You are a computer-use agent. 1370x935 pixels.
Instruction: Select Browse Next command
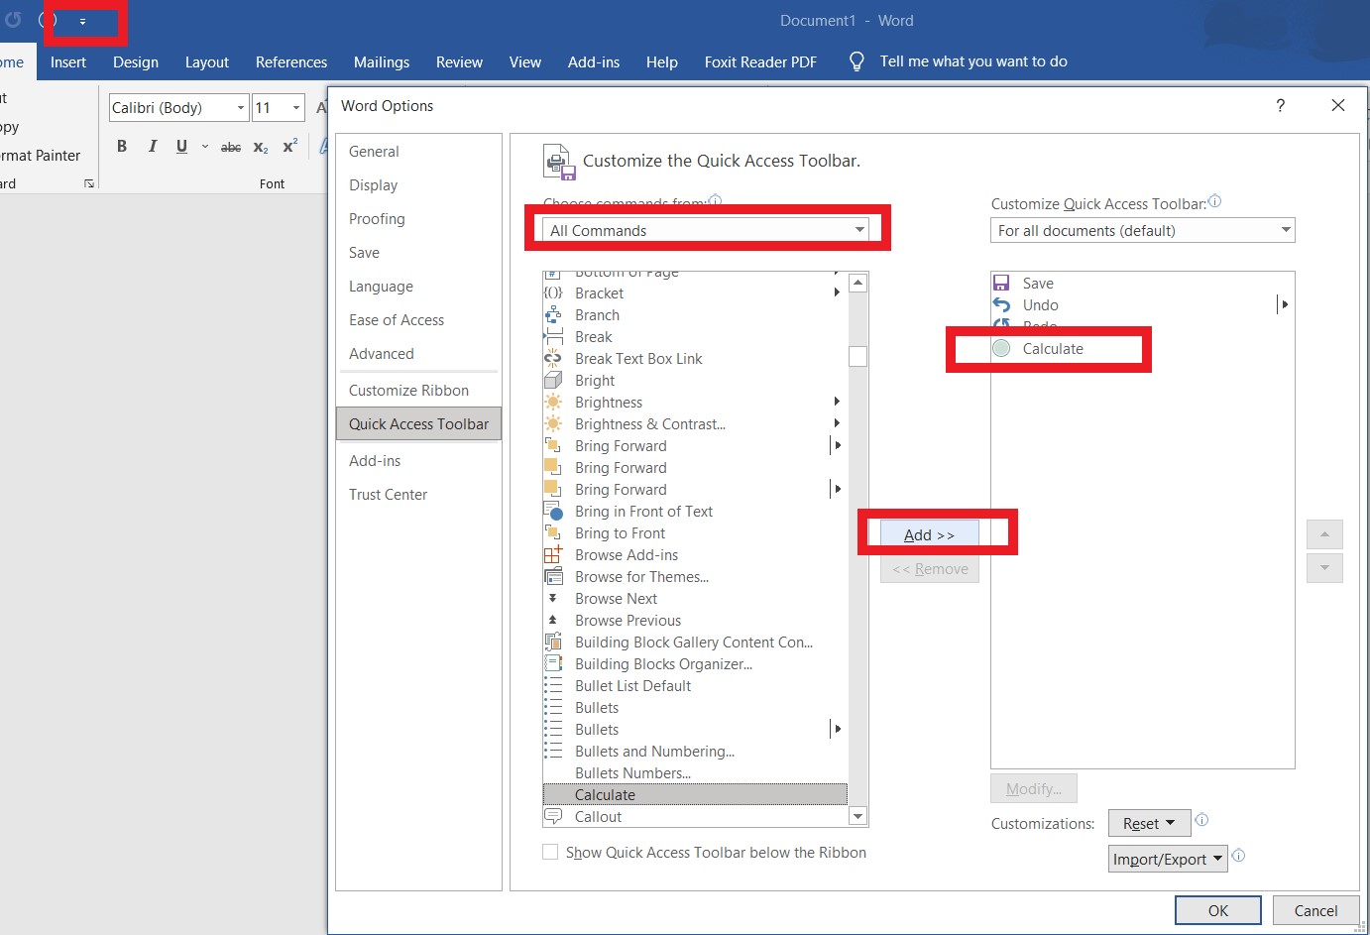pyautogui.click(x=695, y=598)
